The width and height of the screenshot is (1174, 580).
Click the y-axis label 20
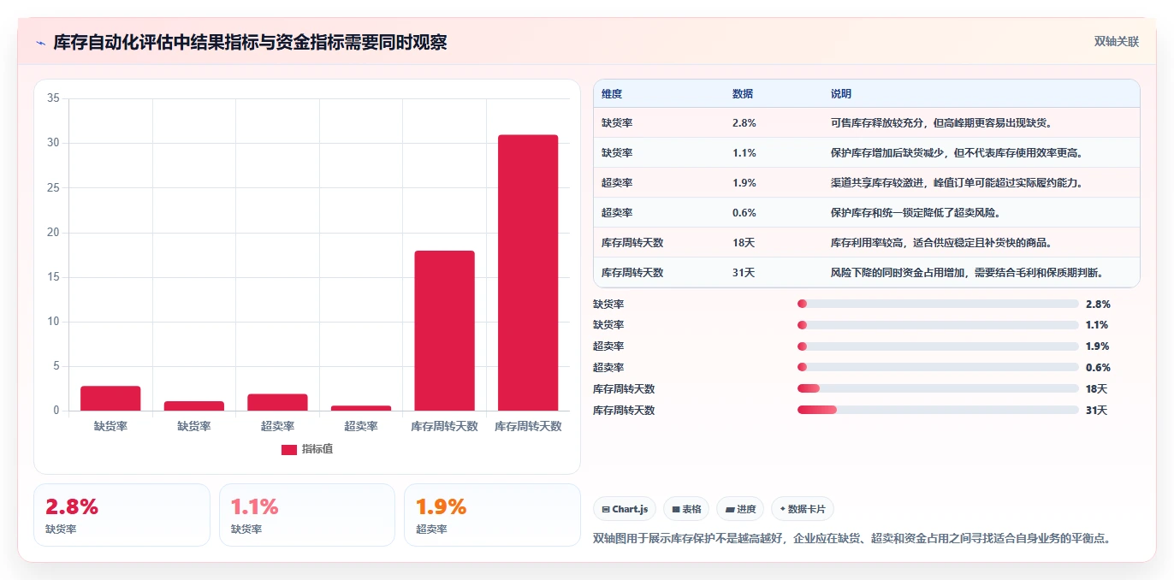pyautogui.click(x=53, y=233)
